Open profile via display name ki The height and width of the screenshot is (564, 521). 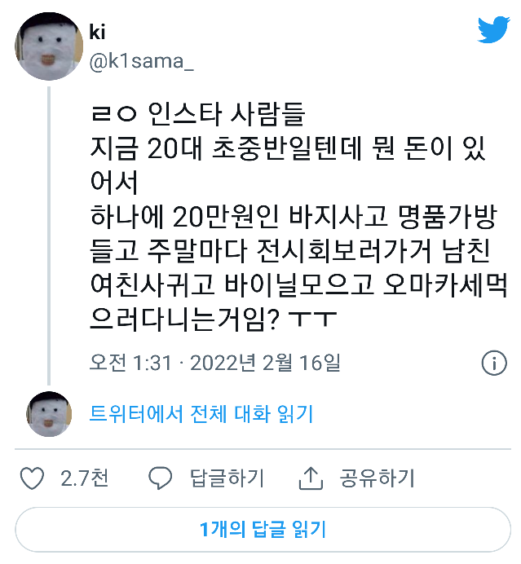click(x=97, y=32)
